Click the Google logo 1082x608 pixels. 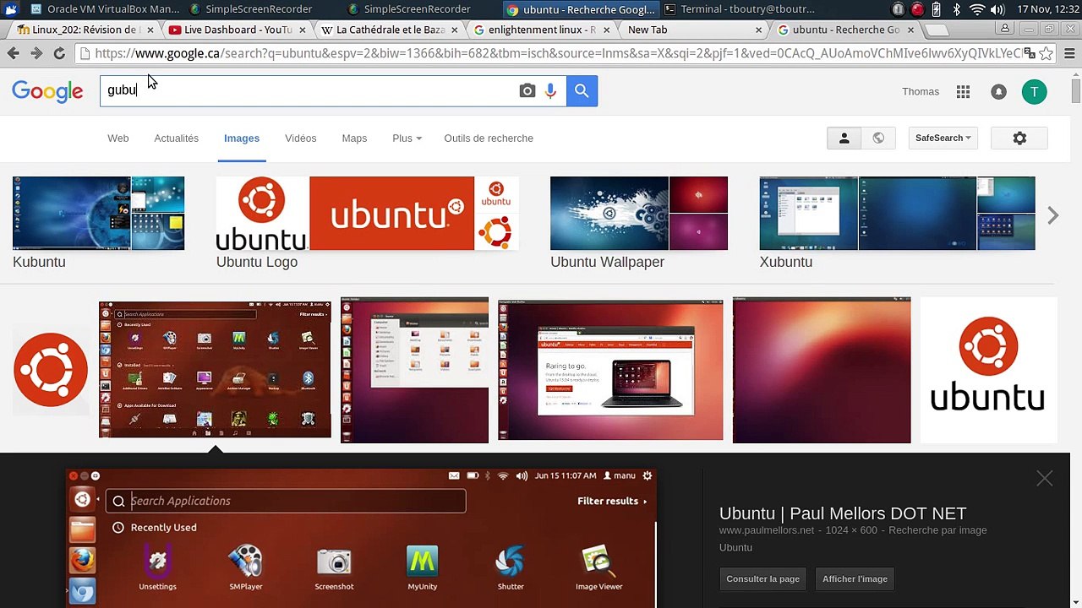(47, 91)
